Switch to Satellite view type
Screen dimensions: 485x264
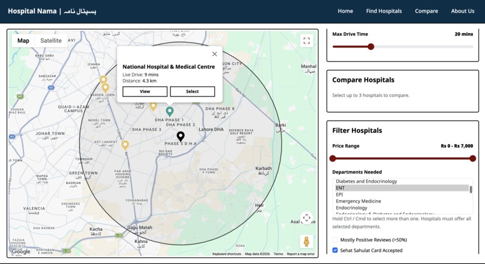[x=51, y=40]
